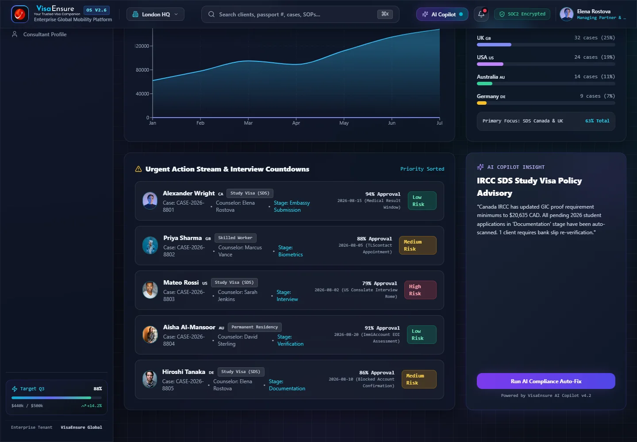The image size is (637, 442).
Task: Click Priya Sharma's "Medium Risk" badge
Action: 418,245
